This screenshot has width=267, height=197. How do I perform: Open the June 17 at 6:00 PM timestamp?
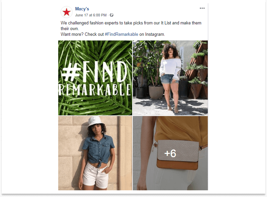pyautogui.click(x=91, y=15)
